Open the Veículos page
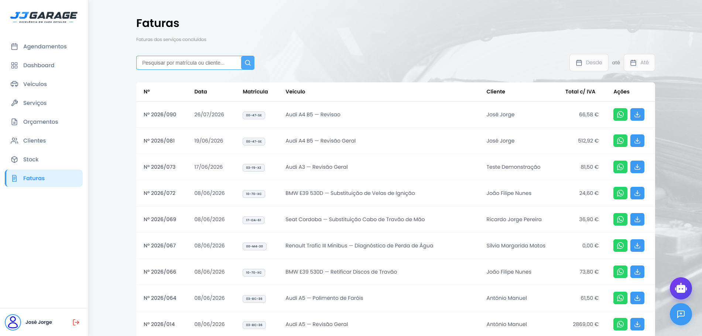The height and width of the screenshot is (336, 702). pos(44,84)
